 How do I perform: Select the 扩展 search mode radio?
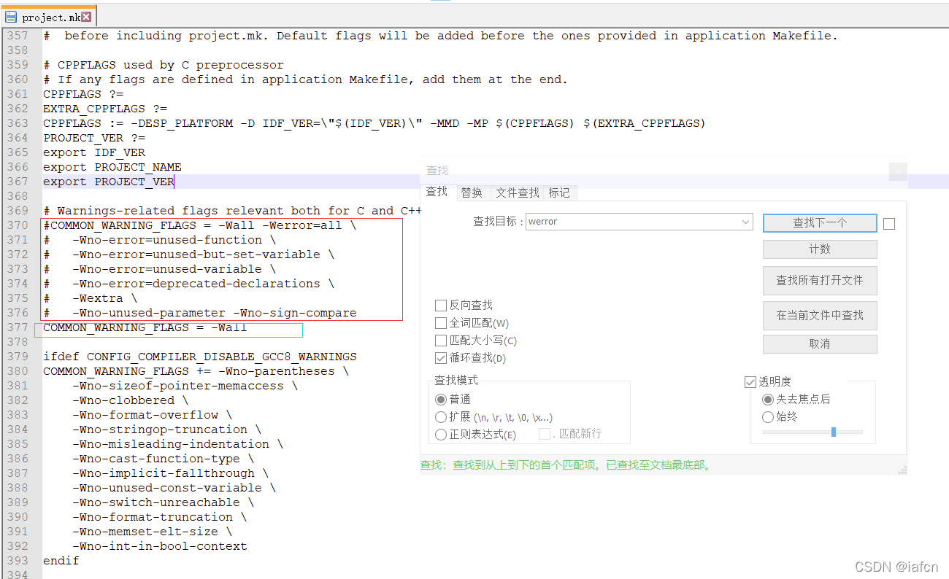(x=440, y=417)
